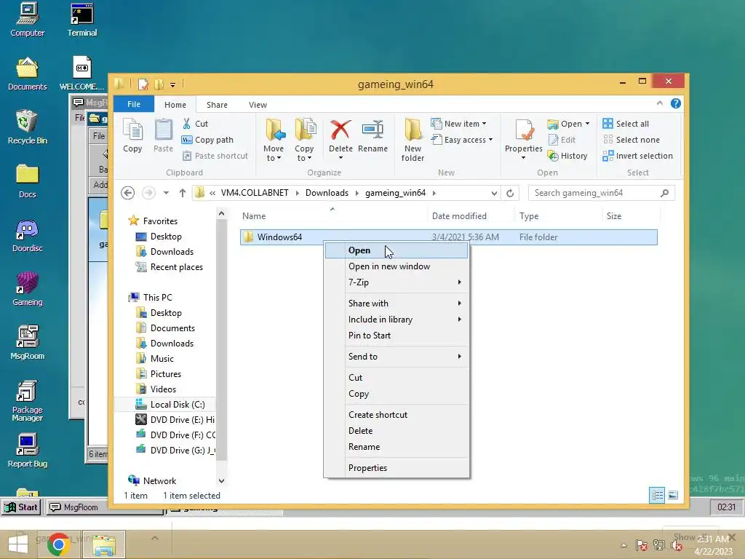The image size is (745, 559).
Task: Choose Open in new window from context menu
Action: (397, 266)
